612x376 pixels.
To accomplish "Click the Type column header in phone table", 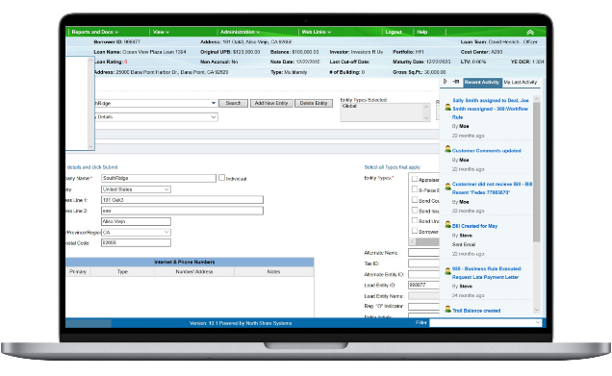I will coord(122,272).
